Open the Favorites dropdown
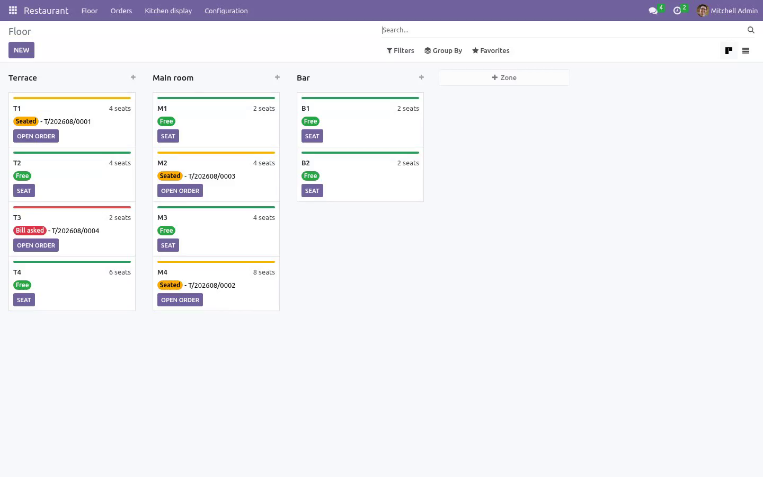The image size is (763, 477). click(491, 51)
